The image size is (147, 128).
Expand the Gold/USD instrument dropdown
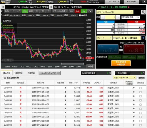pyautogui.click(x=115, y=12)
